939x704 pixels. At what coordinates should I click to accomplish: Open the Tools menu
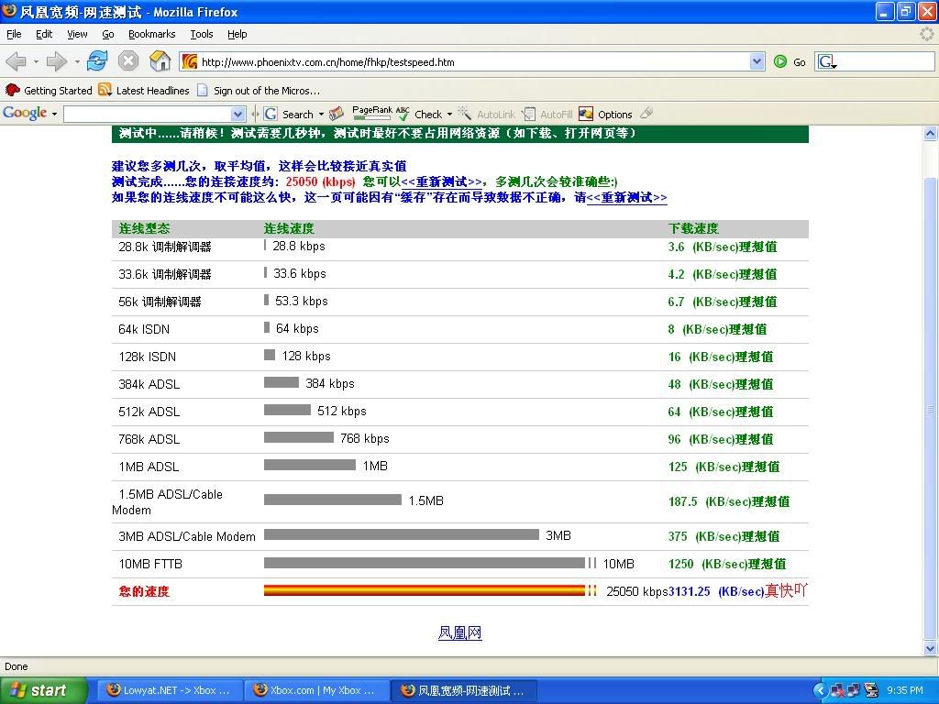pyautogui.click(x=201, y=34)
